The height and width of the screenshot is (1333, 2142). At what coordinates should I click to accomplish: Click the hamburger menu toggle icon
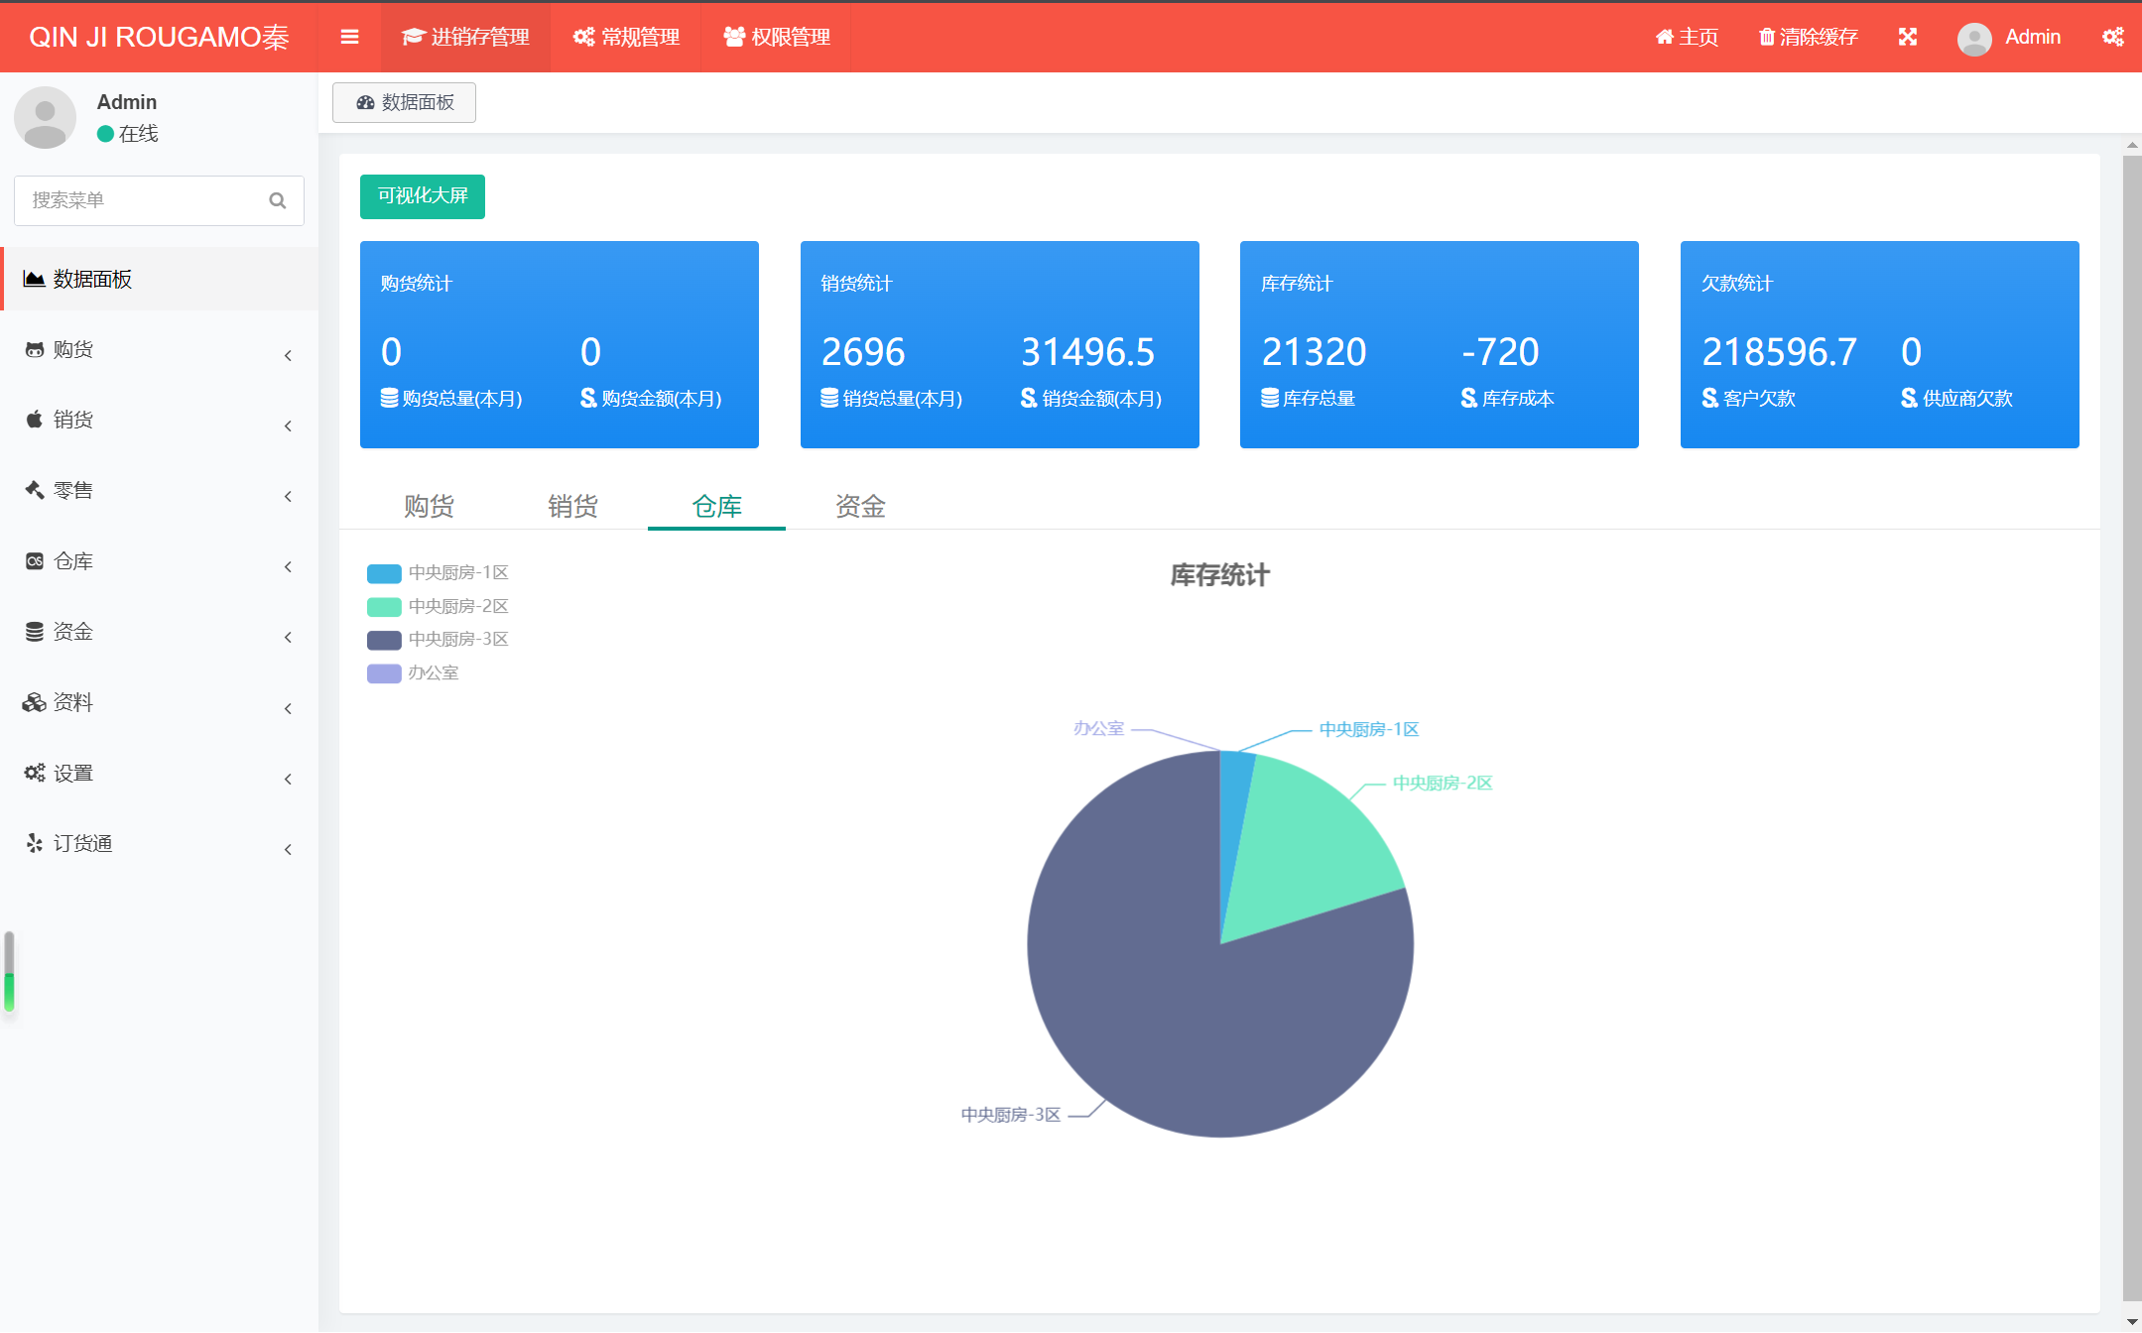349,37
